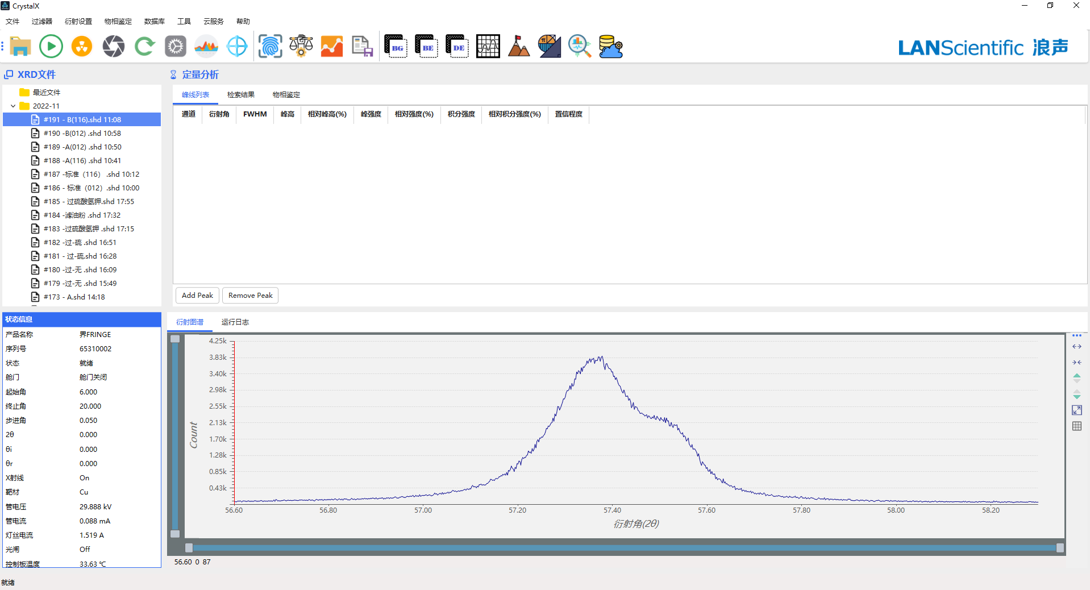Click the horizontal range slider below chart

[624, 548]
